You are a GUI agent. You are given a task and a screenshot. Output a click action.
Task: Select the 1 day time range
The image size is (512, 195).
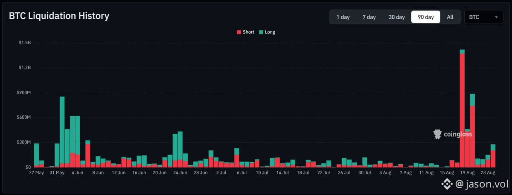click(343, 17)
